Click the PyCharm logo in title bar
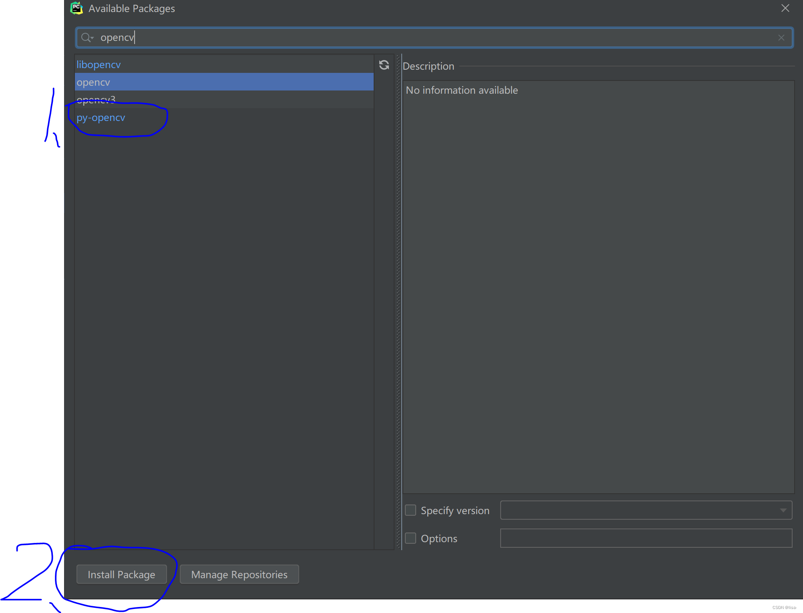The image size is (803, 613). pyautogui.click(x=76, y=8)
